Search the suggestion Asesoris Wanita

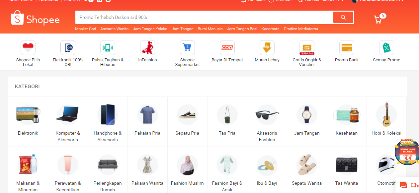(115, 29)
